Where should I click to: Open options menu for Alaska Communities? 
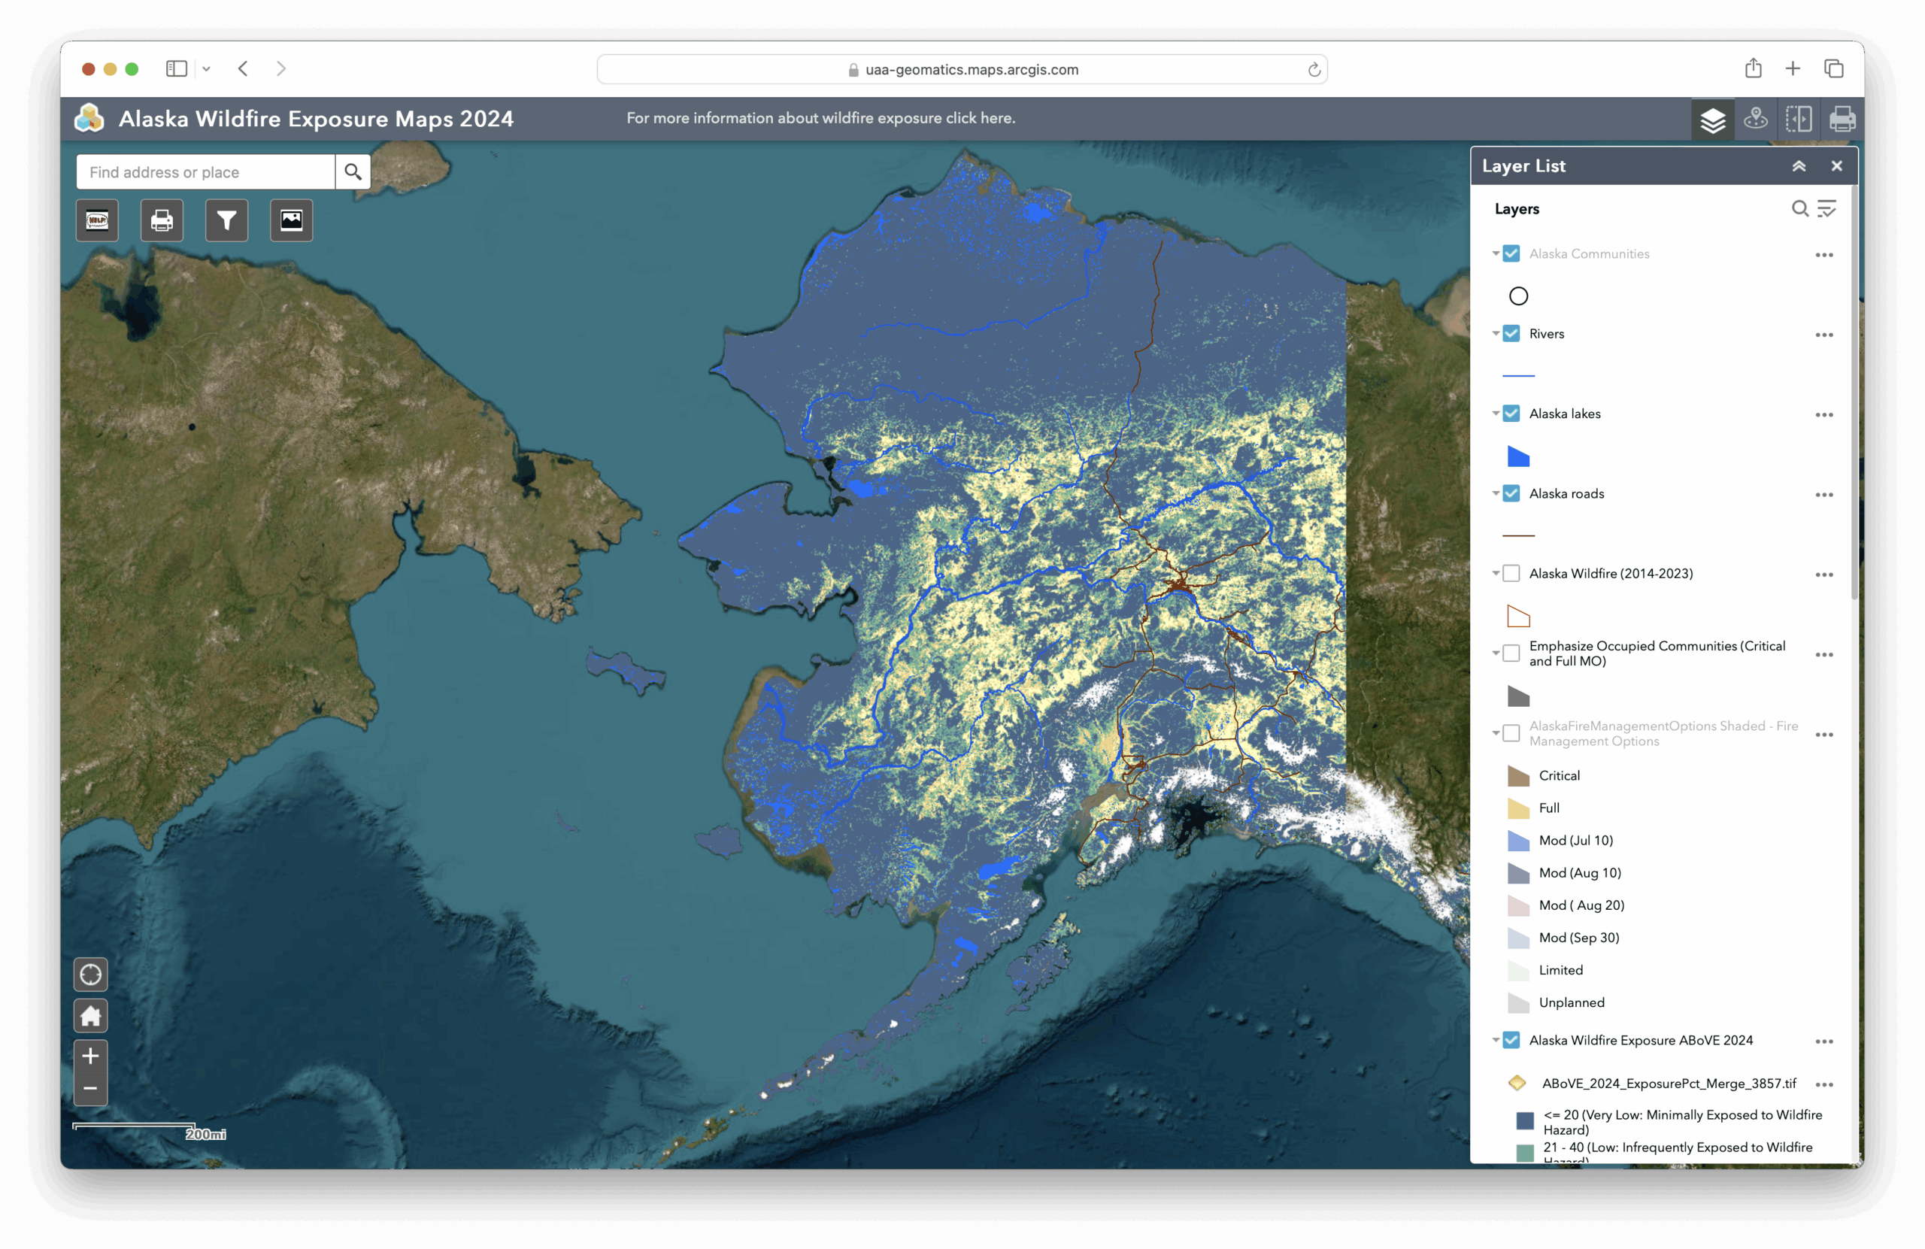(x=1824, y=255)
